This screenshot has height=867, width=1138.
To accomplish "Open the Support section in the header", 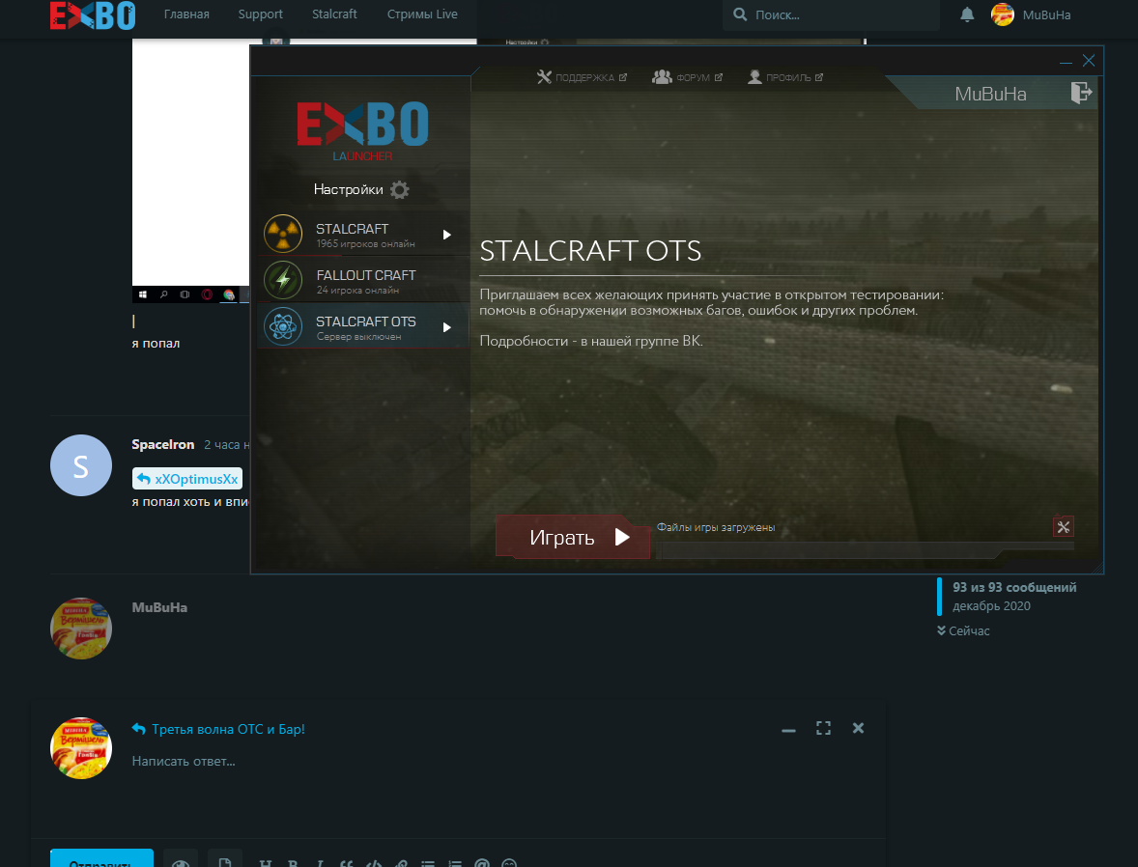I will click(x=261, y=14).
